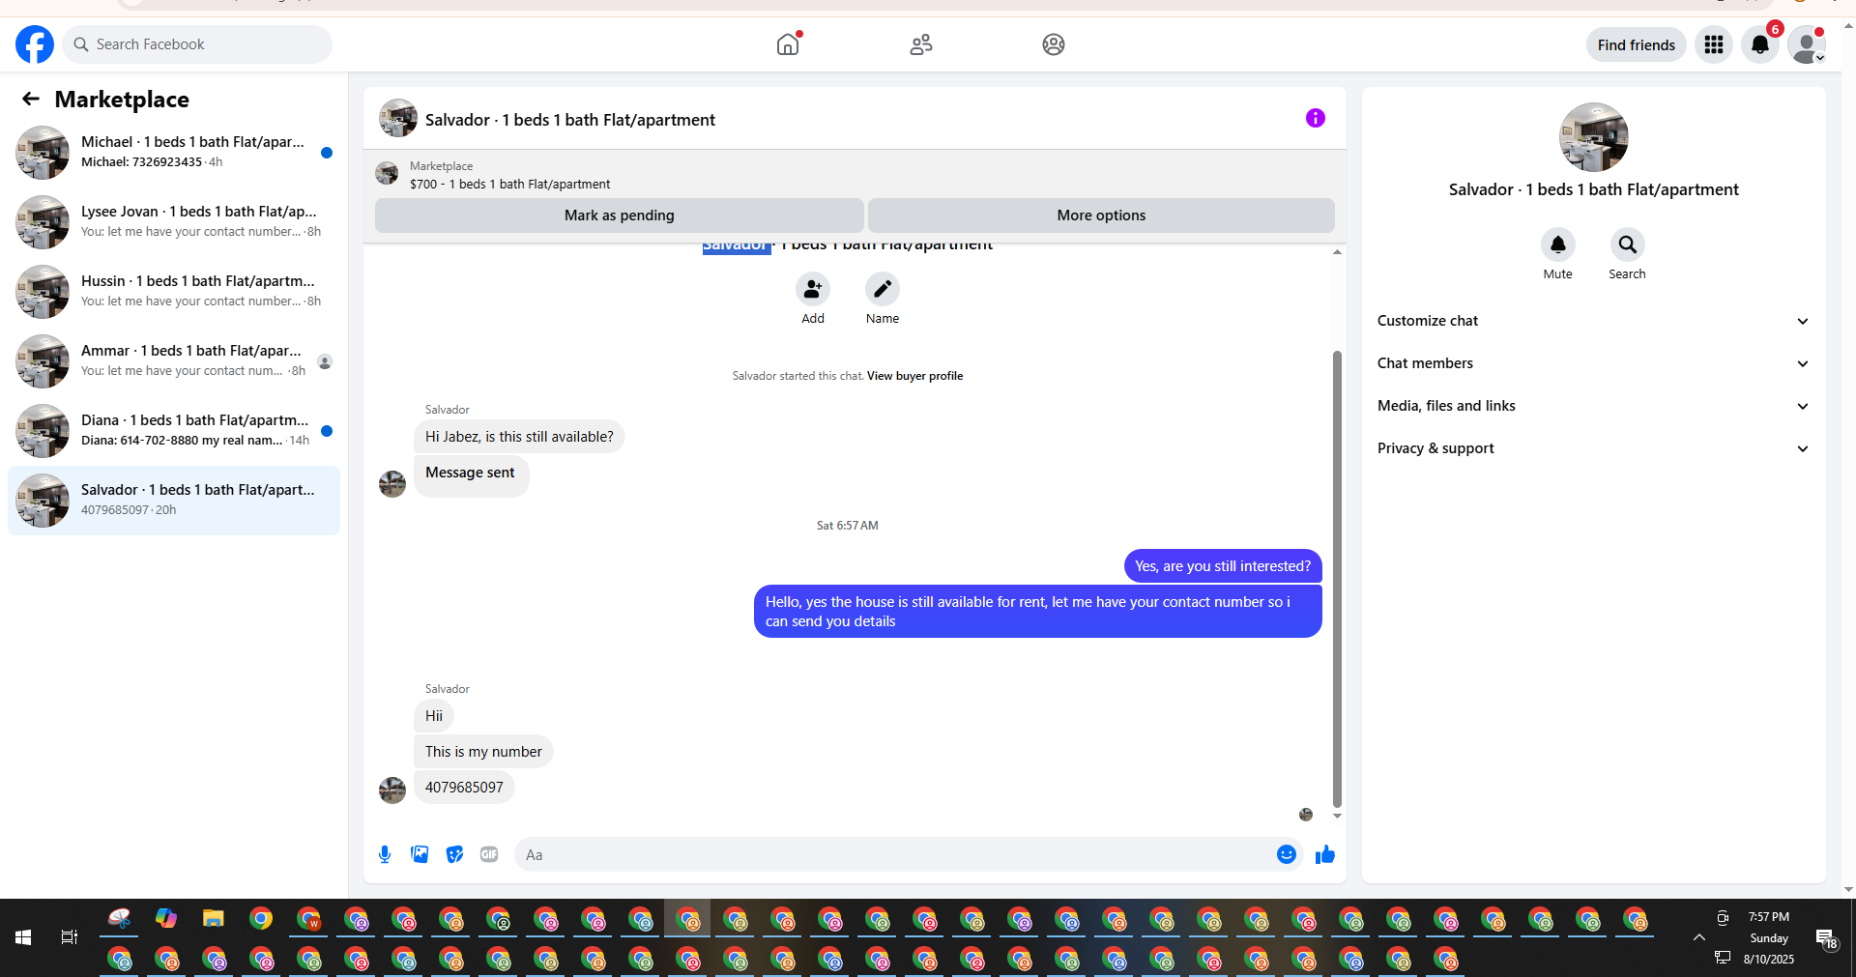The image size is (1856, 977).
Task: Open Windows notification center icon
Action: pos(1826,938)
